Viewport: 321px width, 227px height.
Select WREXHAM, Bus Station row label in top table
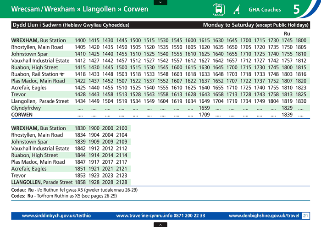tap(39, 40)
